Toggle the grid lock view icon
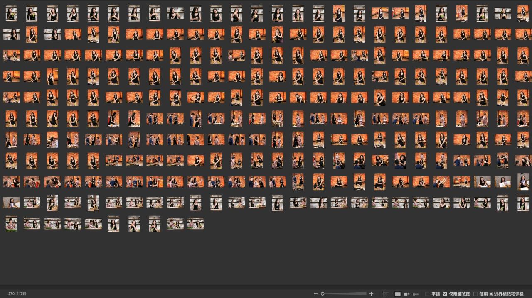Viewport: 532px width, 298px height. (x=386, y=294)
